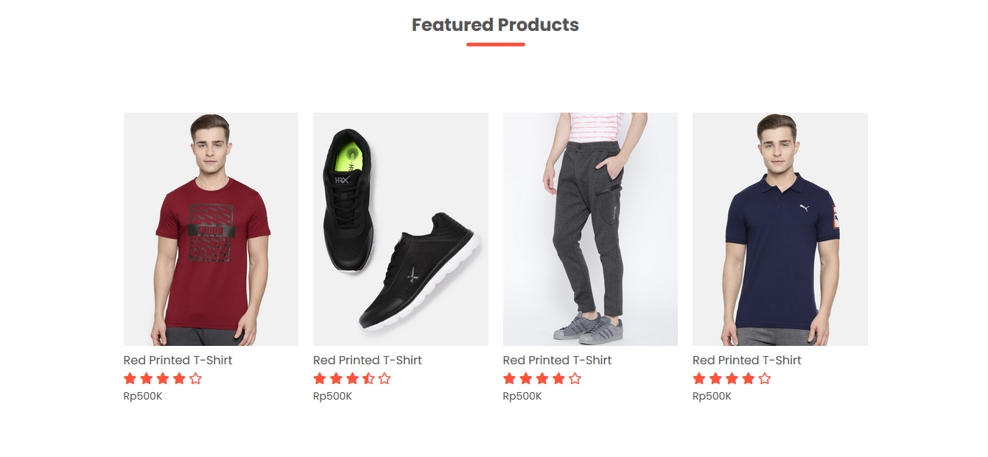The height and width of the screenshot is (457, 988).
Task: Click first star under the grey jogger pants
Action: (x=510, y=379)
